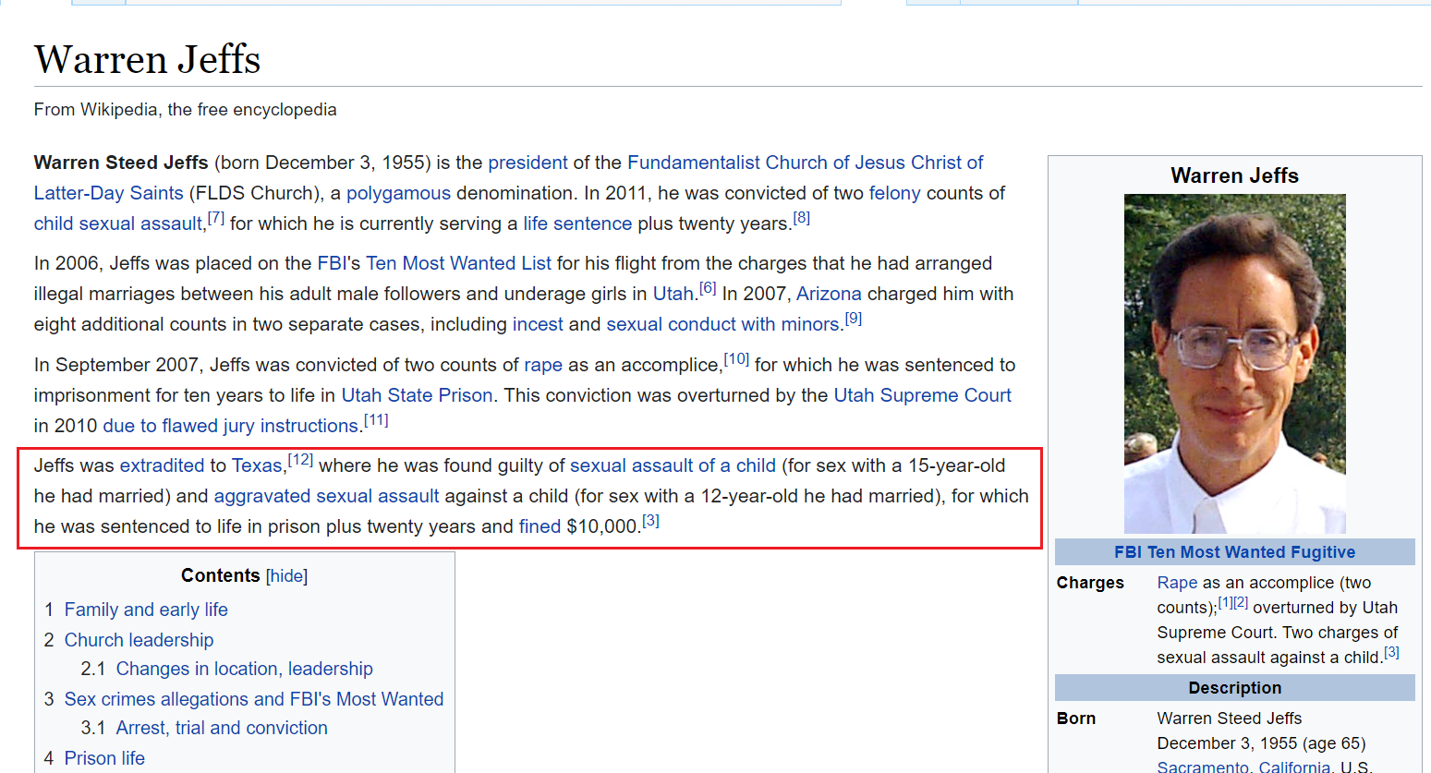Open 'Utah State Prison' link
The width and height of the screenshot is (1431, 773).
click(x=417, y=395)
